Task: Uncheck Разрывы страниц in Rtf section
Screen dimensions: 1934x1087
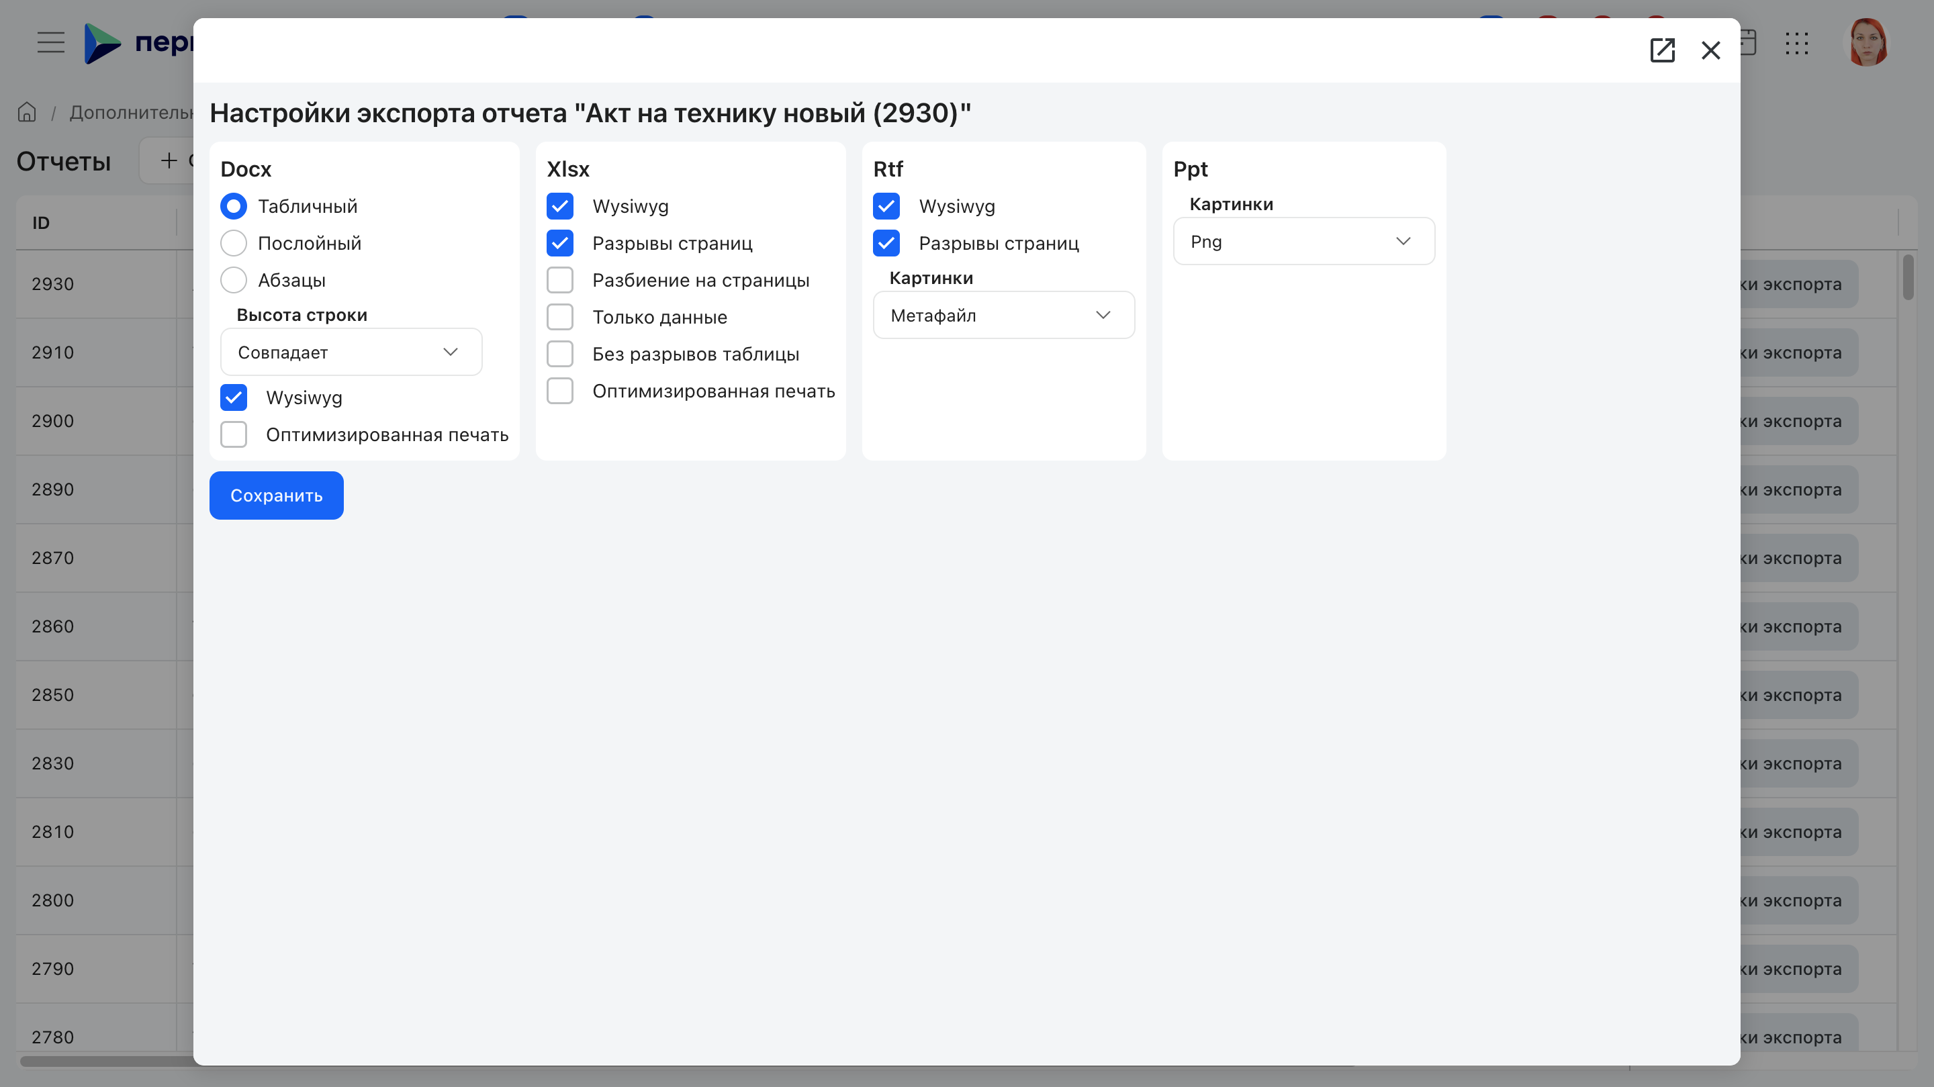Action: (886, 242)
